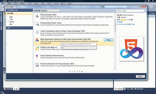The height and width of the screenshot is (94, 156).
Task: Select the Online Gallery section
Action: tap(19, 13)
